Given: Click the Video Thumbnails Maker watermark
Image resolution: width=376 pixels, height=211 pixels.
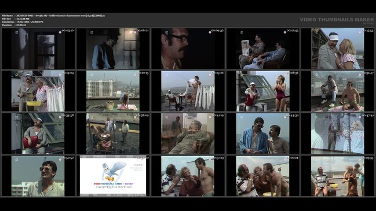Looking at the screenshot, I should click(x=337, y=20).
